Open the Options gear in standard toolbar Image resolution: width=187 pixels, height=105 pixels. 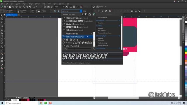(93, 7)
